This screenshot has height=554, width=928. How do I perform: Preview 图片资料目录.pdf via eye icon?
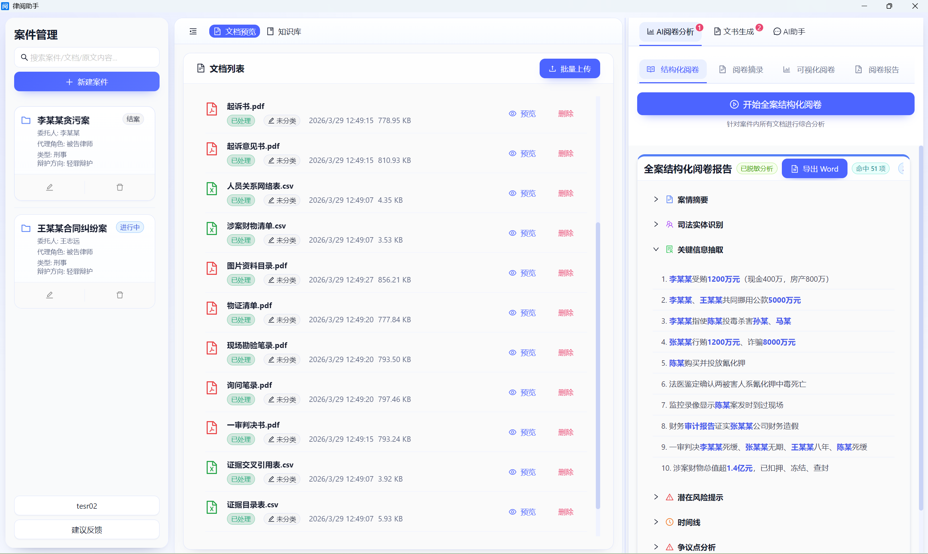[x=512, y=273]
